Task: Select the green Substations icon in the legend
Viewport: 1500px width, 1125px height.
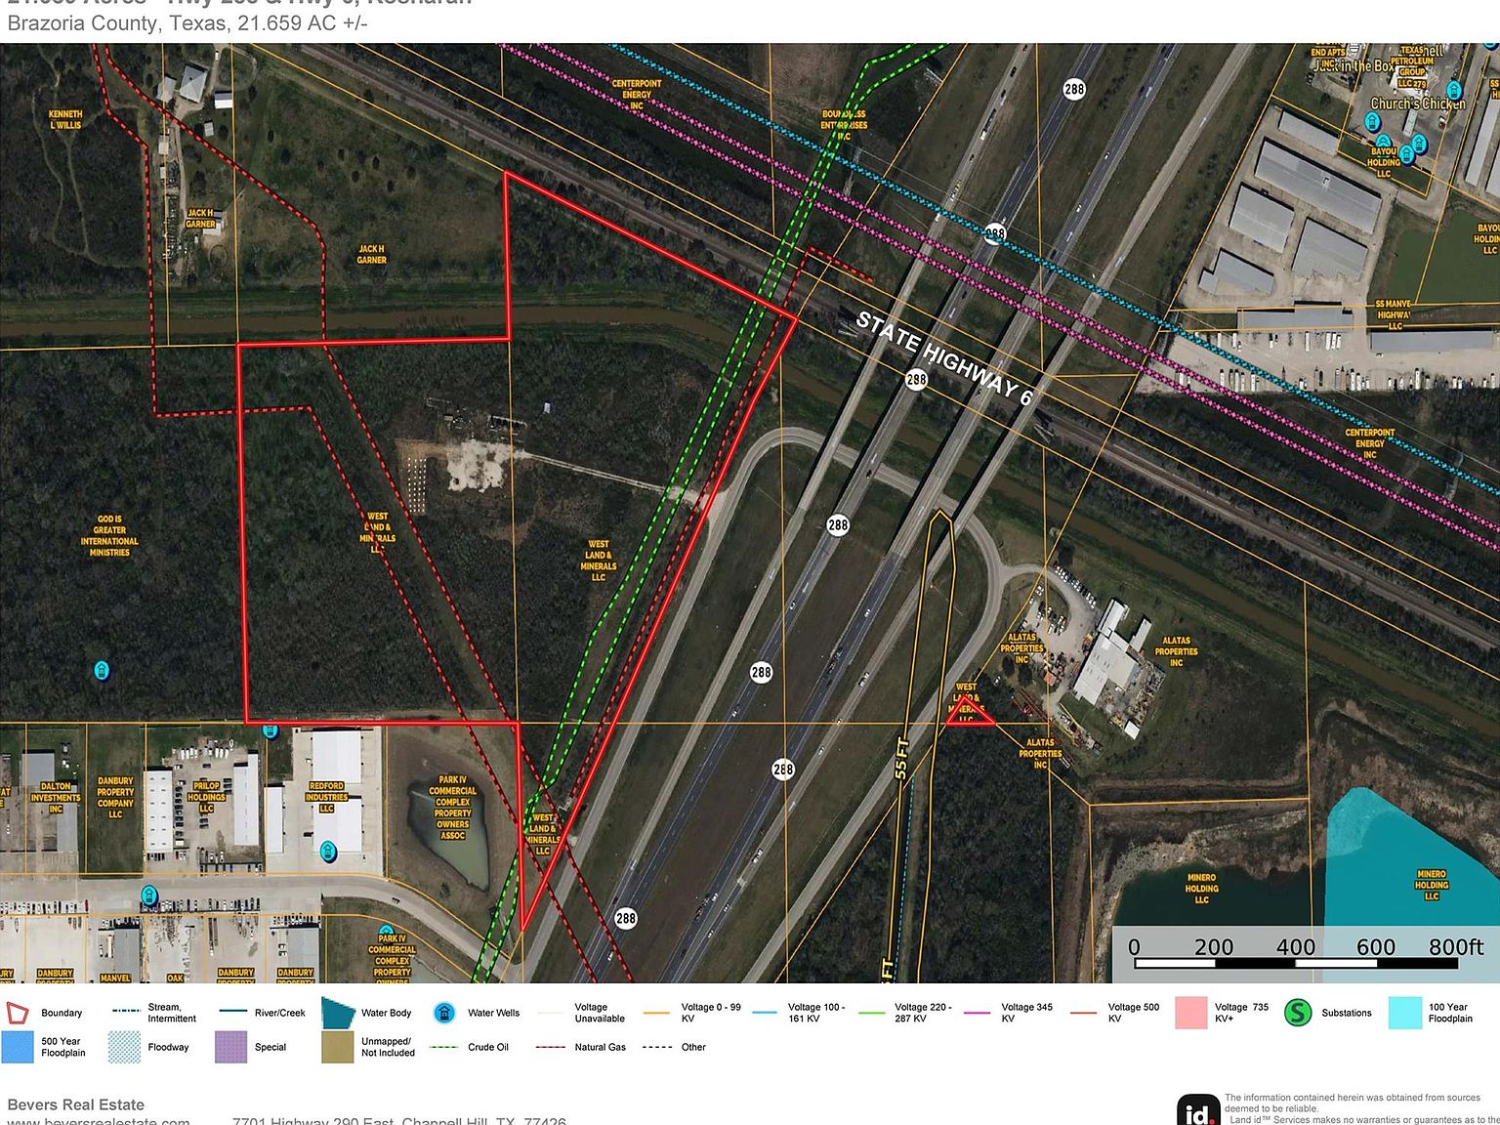Action: [x=1299, y=1013]
